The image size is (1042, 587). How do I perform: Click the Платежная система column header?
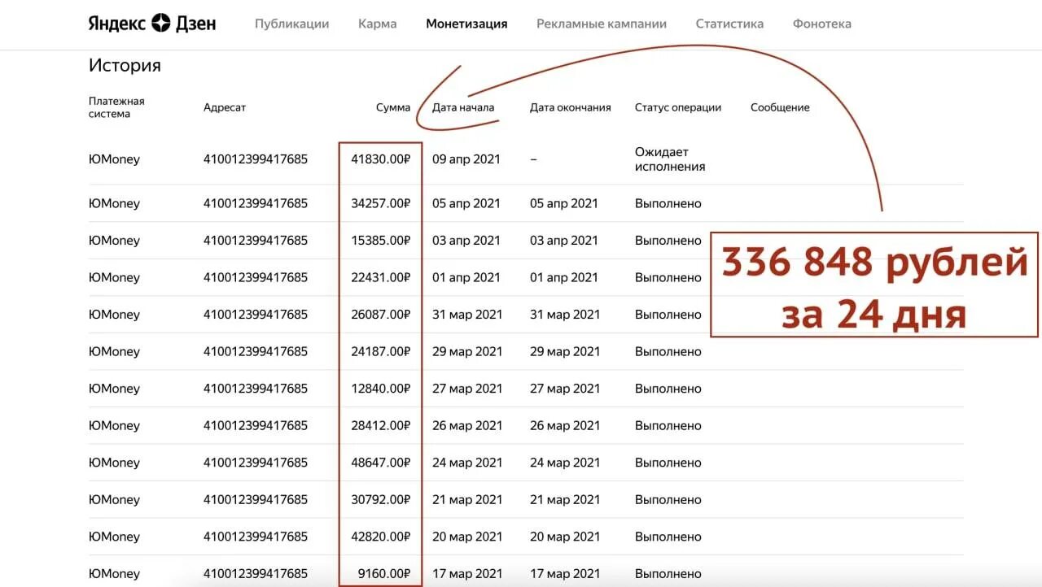point(116,107)
